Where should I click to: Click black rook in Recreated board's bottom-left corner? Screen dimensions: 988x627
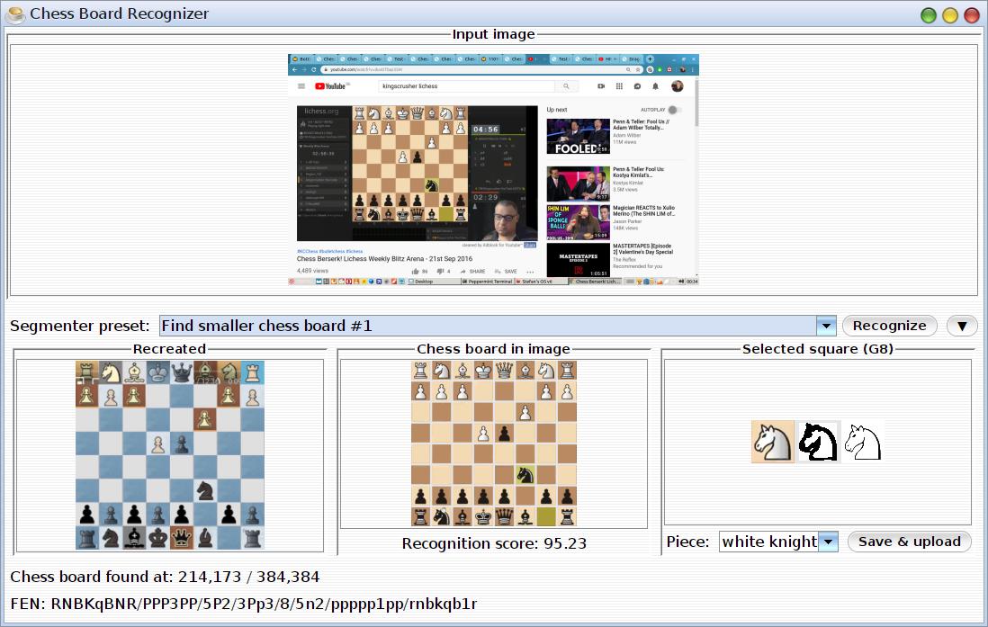click(x=87, y=537)
